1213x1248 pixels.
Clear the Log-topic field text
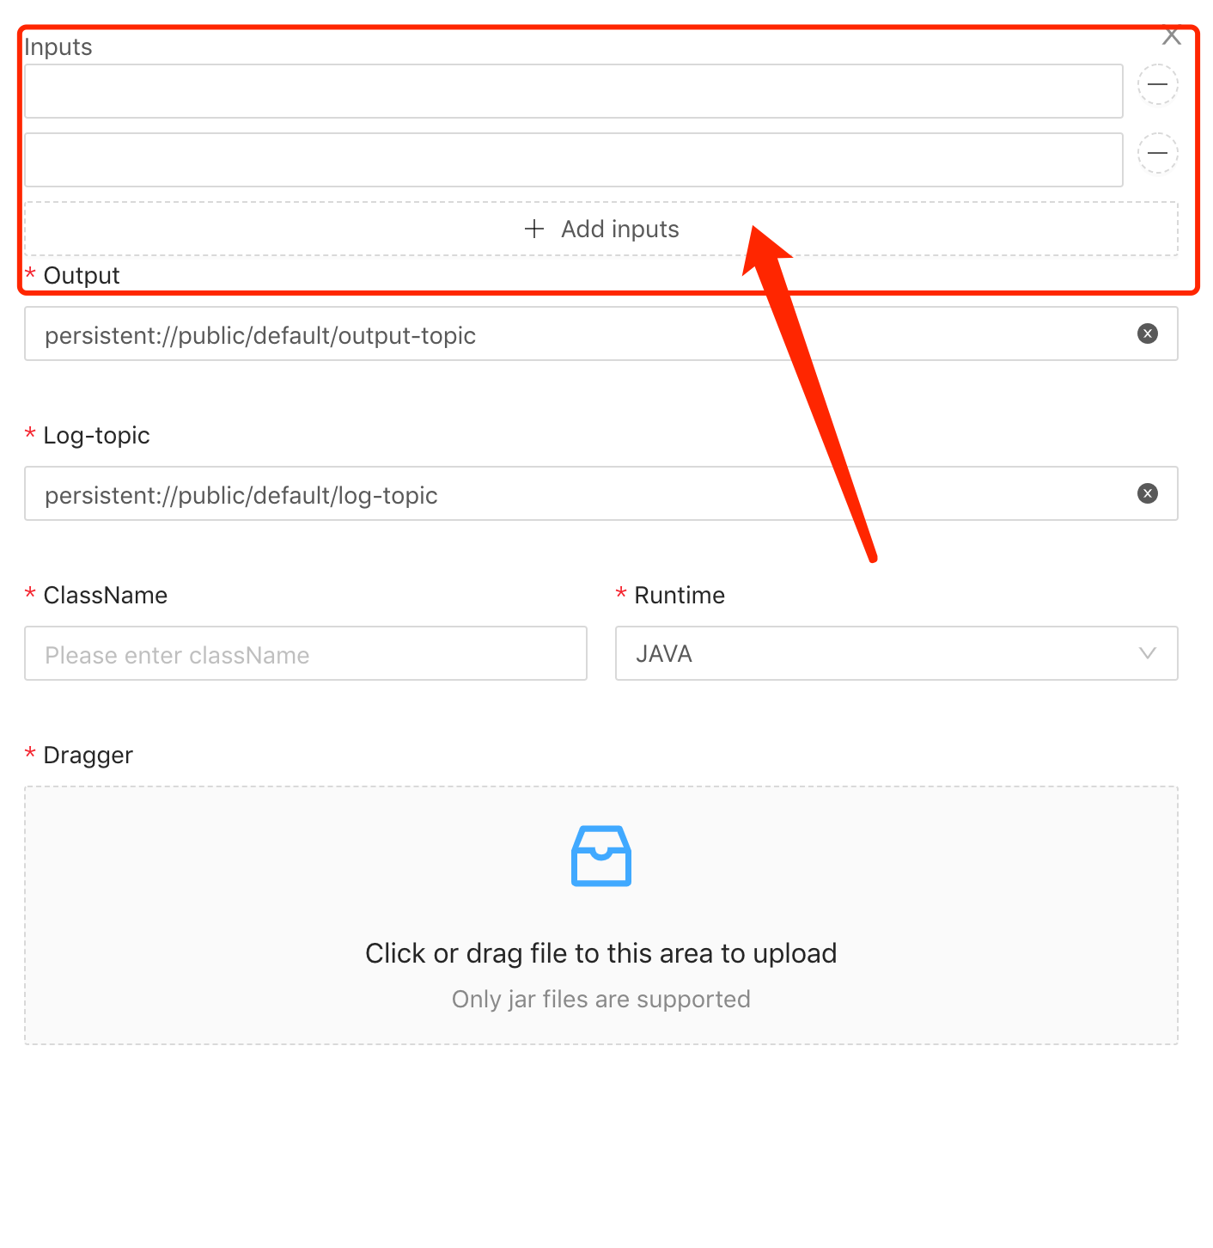coord(1148,493)
